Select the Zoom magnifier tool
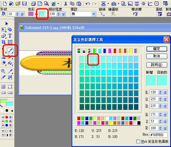Image resolution: width=171 pixels, height=147 pixels. tap(3, 71)
